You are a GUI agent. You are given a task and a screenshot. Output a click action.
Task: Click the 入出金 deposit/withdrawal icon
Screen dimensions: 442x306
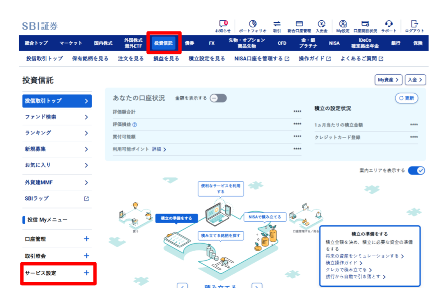[321, 26]
